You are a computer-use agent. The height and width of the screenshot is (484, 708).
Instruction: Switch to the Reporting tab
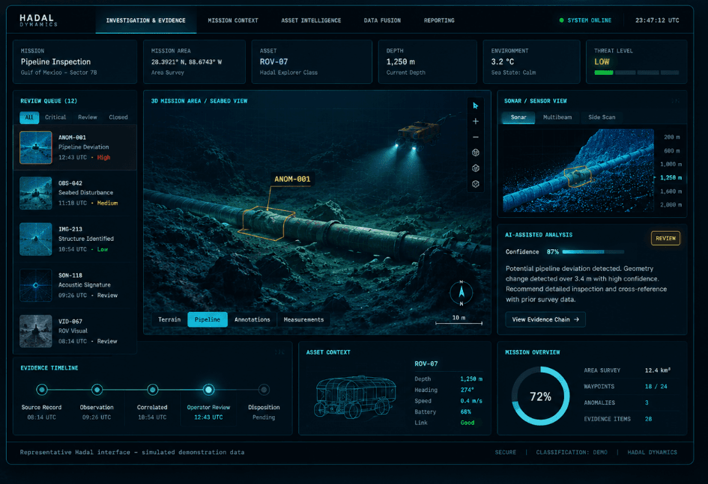coord(439,21)
